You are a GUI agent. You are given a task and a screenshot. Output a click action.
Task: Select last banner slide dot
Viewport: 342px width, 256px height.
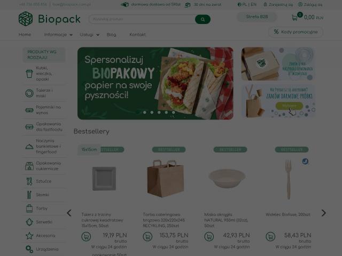point(173,113)
